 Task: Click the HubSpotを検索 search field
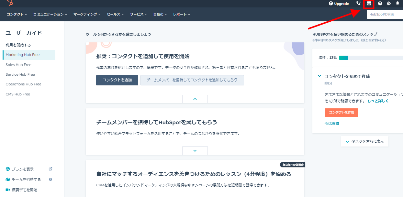385,14
